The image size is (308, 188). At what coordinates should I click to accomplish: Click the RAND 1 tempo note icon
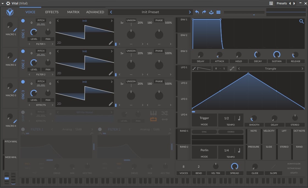click(x=239, y=150)
